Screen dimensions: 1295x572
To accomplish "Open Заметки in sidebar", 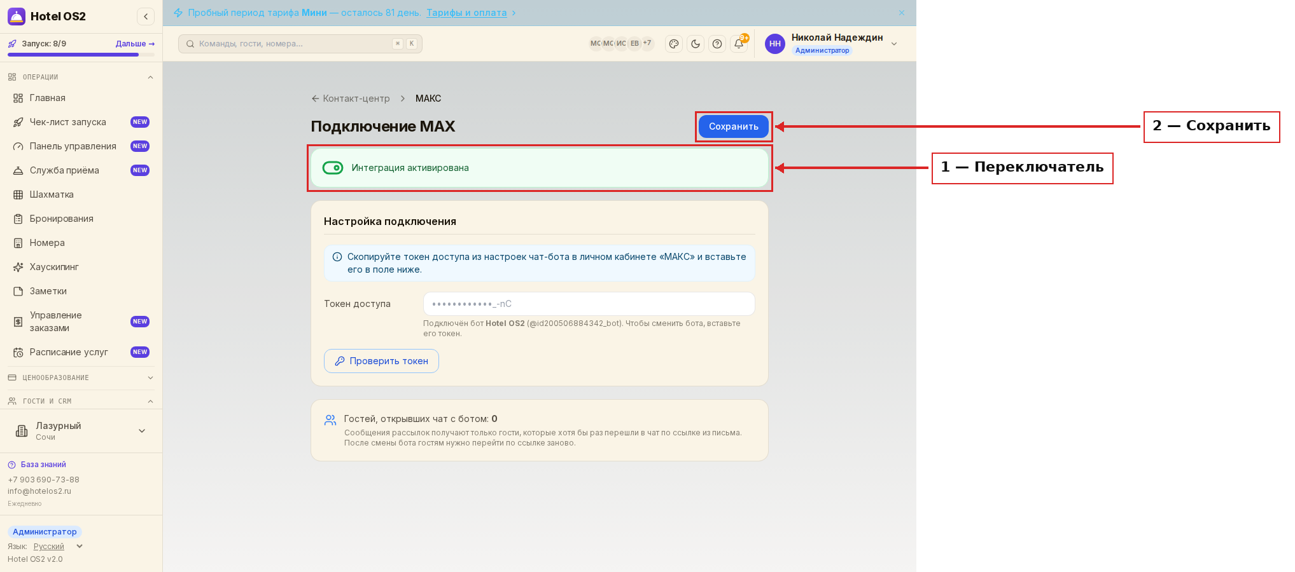I will click(81, 291).
